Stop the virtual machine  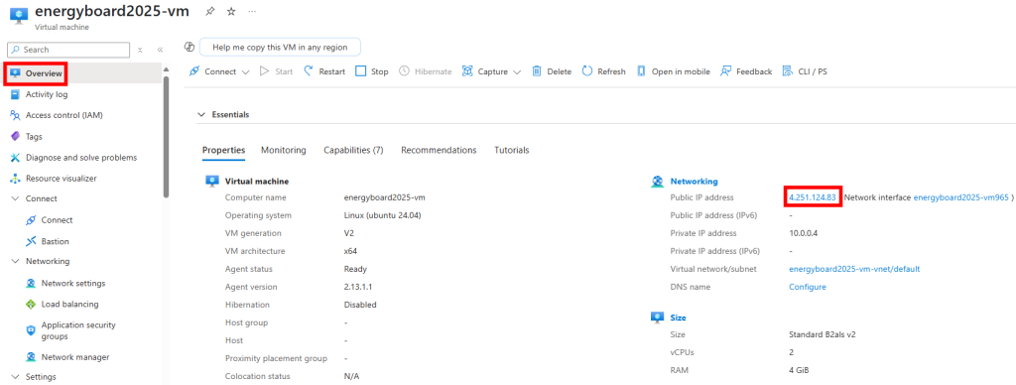pyautogui.click(x=372, y=71)
